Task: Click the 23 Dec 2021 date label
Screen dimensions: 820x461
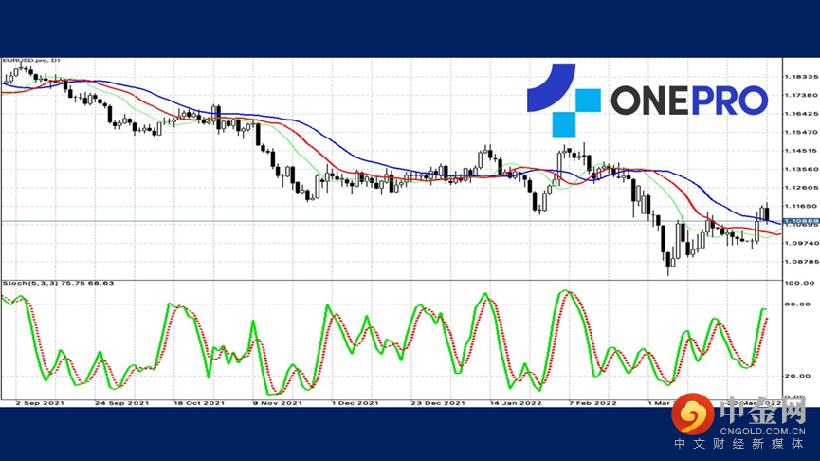Action: [x=438, y=403]
